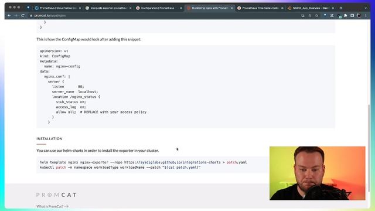
Task: Open the Chrome profile avatar
Action: pos(359,16)
